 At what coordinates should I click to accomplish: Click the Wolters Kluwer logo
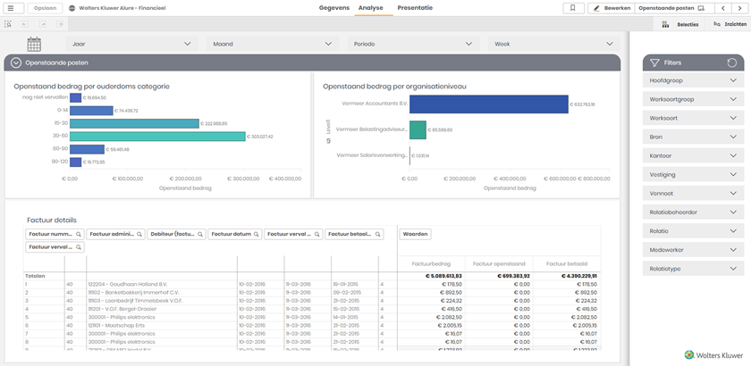click(713, 355)
